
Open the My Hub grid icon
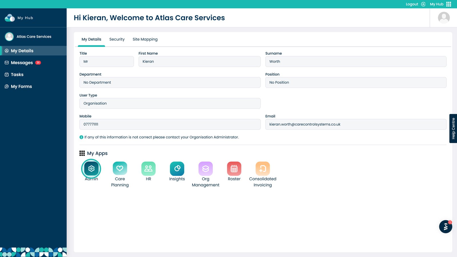(448, 4)
